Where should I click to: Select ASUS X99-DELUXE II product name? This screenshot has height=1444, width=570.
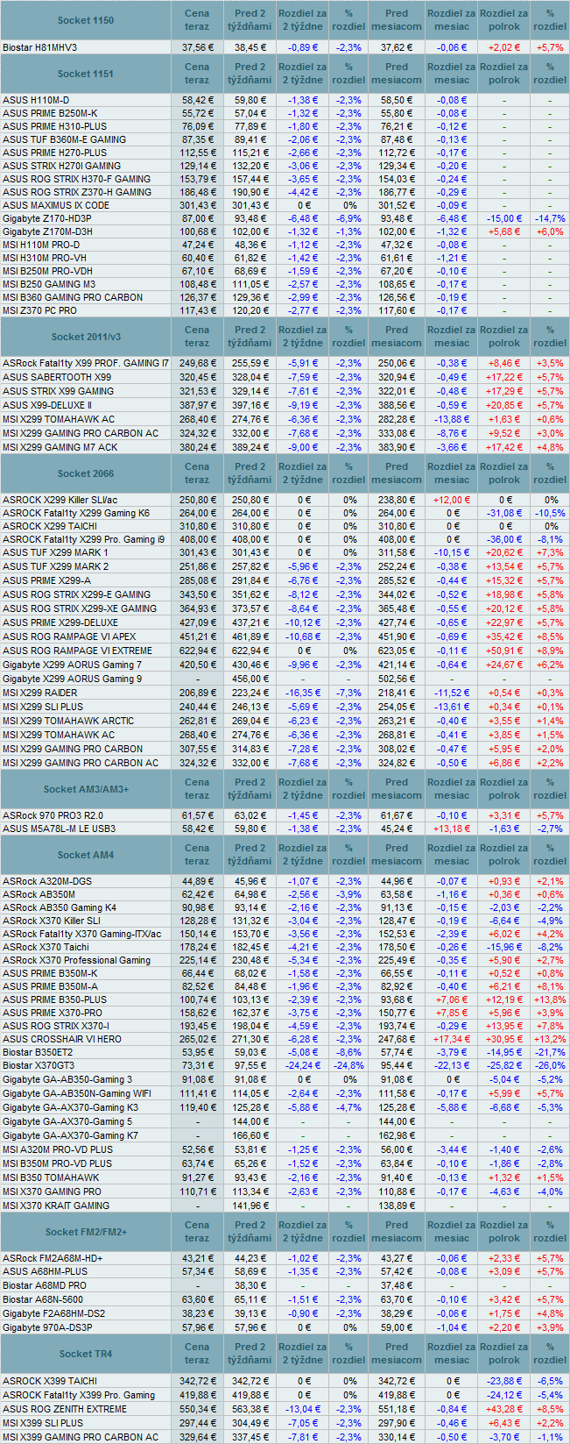47,405
